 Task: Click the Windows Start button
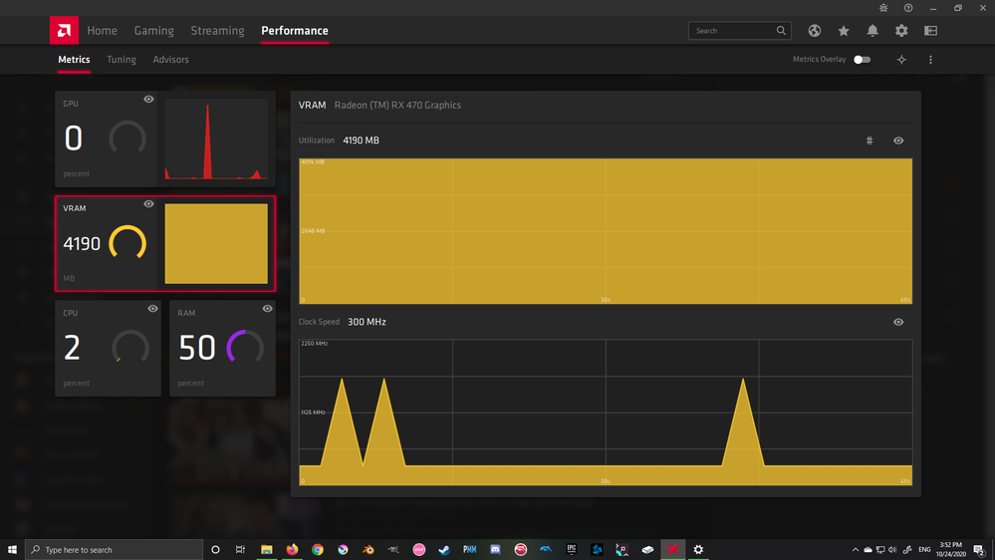click(x=12, y=550)
